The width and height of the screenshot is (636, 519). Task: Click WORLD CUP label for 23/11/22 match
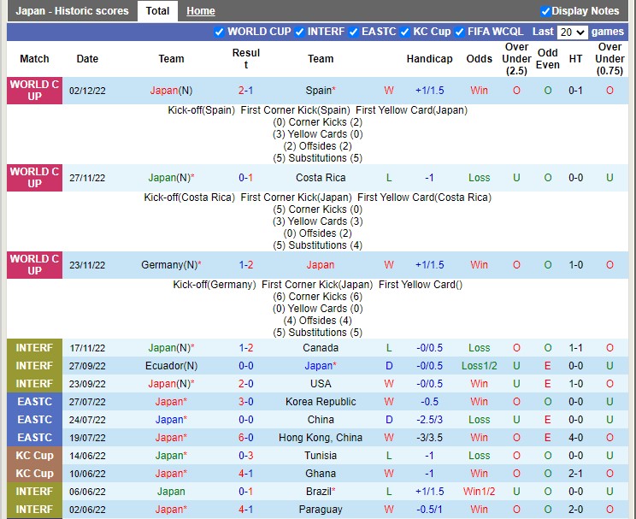(34, 265)
